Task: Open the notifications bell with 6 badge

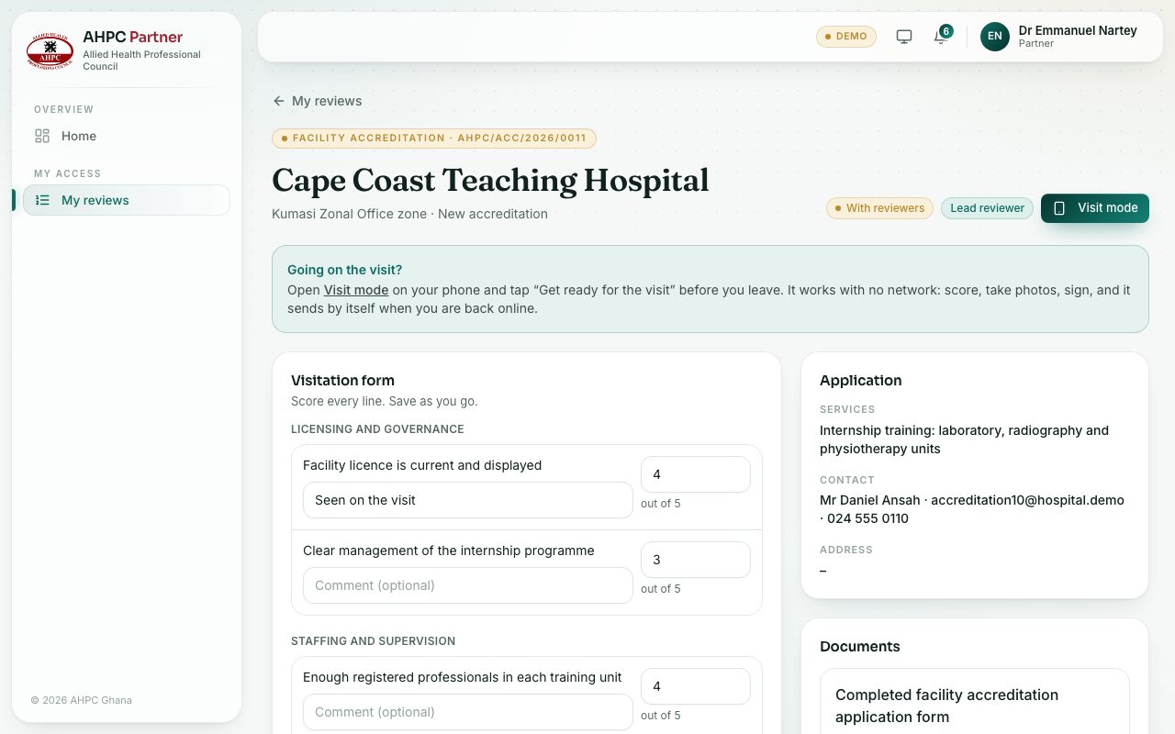Action: [x=941, y=37]
